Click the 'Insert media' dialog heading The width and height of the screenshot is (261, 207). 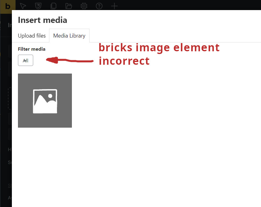(x=42, y=20)
